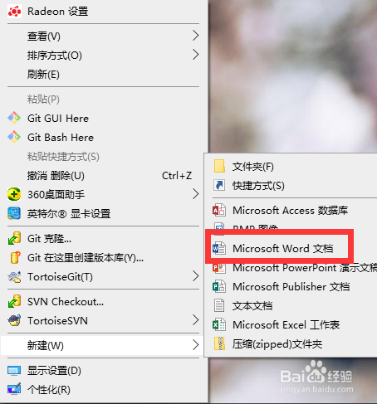Viewport: 377px width, 404px height.
Task: Click the 显示设置 monitor icon
Action: pyautogui.click(x=14, y=371)
